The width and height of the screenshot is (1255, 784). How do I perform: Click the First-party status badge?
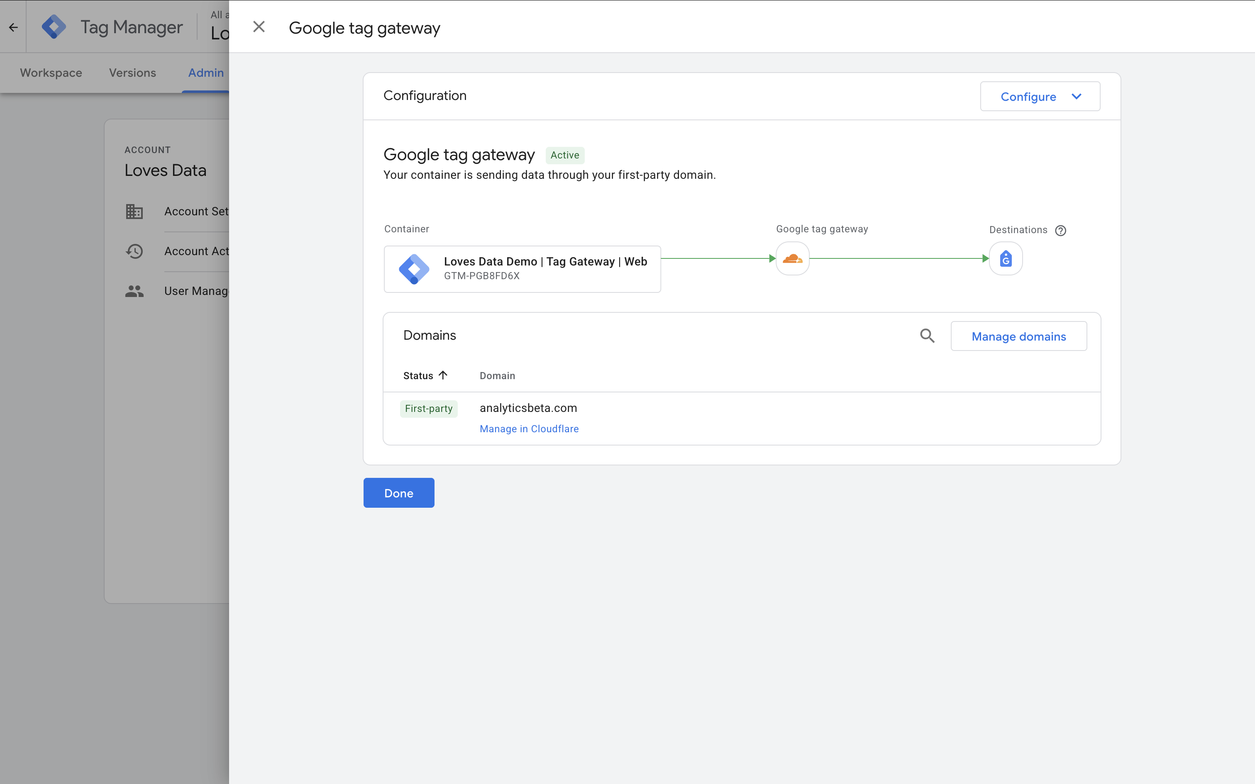(x=428, y=409)
